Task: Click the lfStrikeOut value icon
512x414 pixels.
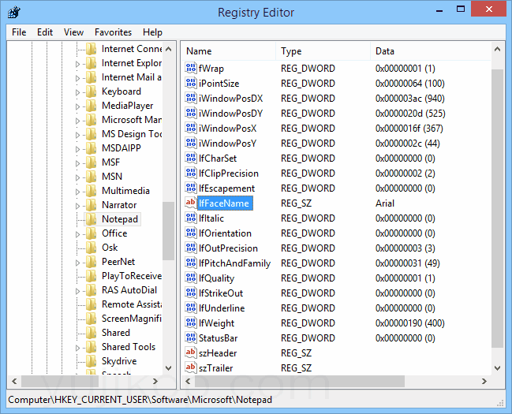Action: (191, 293)
